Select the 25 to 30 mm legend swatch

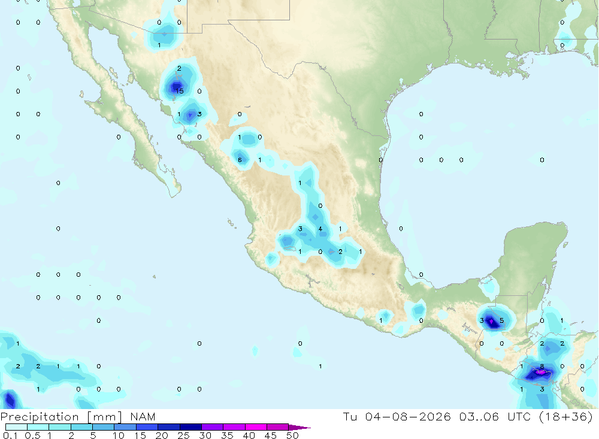tap(190, 427)
